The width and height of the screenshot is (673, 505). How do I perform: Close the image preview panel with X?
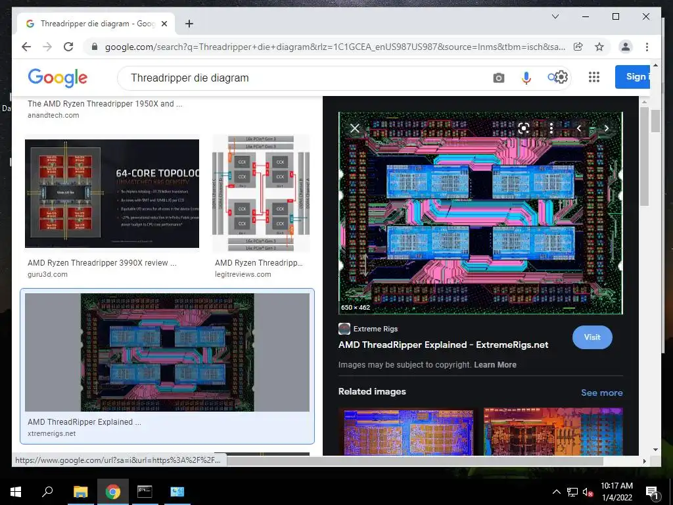(354, 128)
